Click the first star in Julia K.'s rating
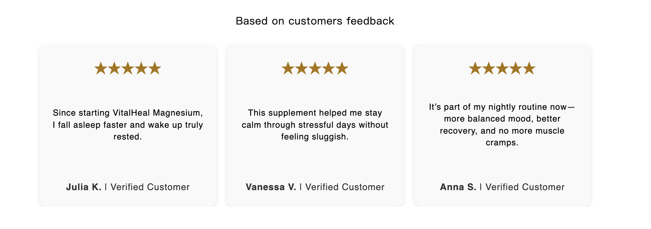The image size is (651, 229). coord(100,69)
